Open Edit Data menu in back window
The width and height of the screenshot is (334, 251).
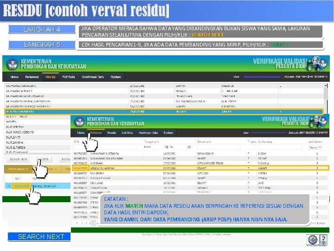68,77
